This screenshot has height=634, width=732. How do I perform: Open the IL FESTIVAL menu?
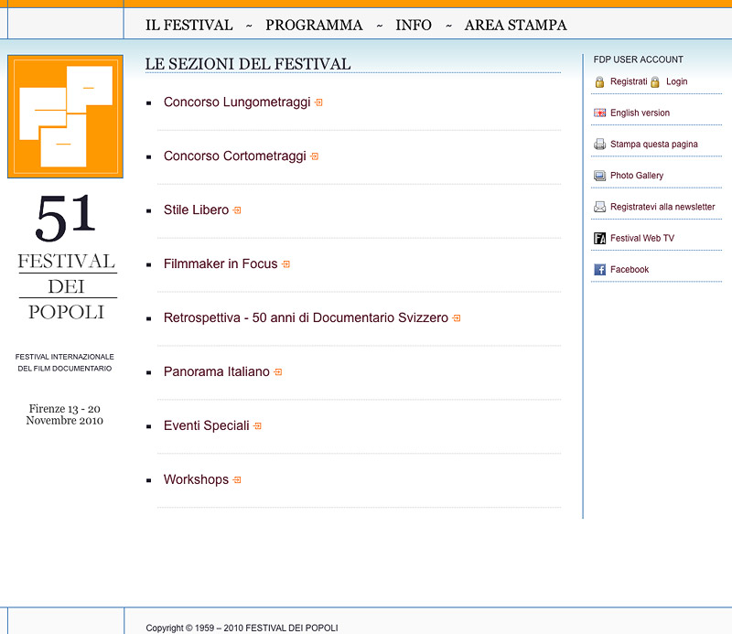tap(189, 25)
